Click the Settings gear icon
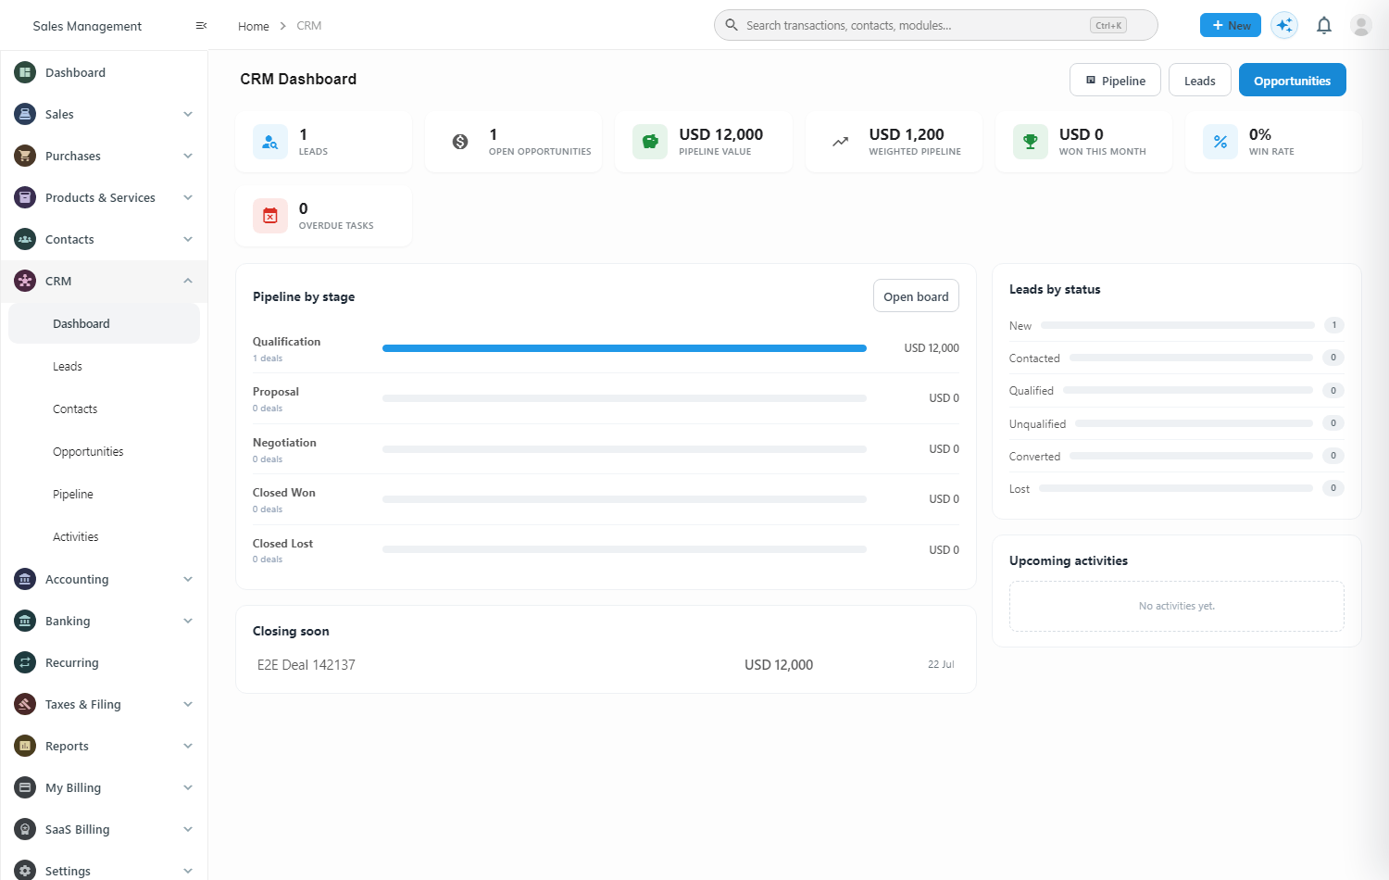Viewport: 1389px width, 880px height. (25, 871)
